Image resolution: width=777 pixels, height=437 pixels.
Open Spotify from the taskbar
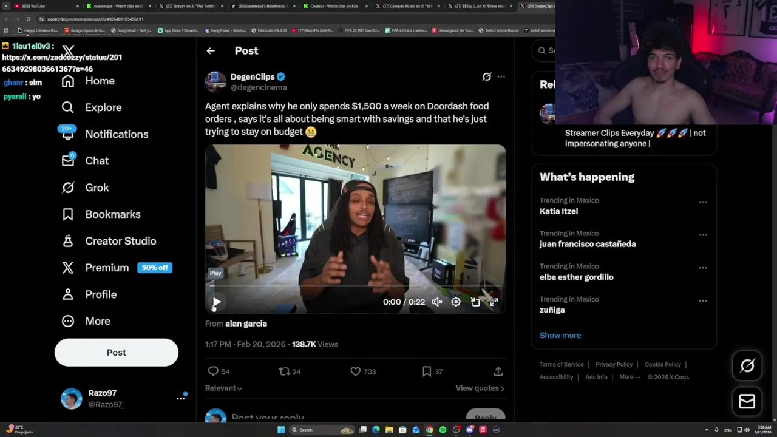(443, 430)
